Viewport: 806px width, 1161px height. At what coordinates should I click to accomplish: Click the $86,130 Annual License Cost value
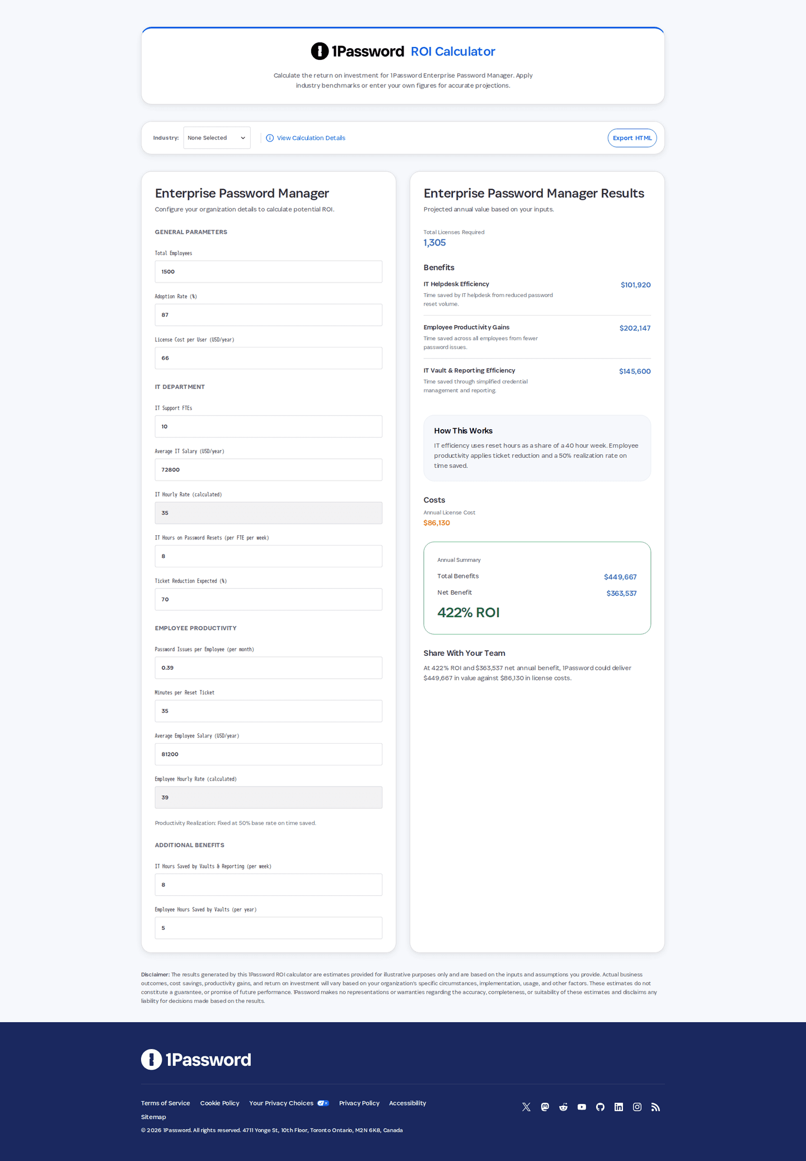[x=437, y=523]
